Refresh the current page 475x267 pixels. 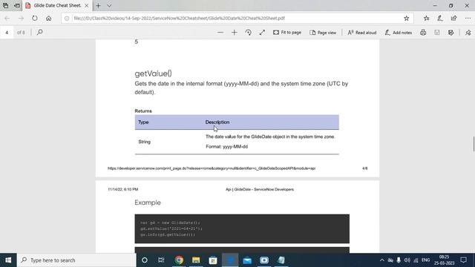coord(35,18)
